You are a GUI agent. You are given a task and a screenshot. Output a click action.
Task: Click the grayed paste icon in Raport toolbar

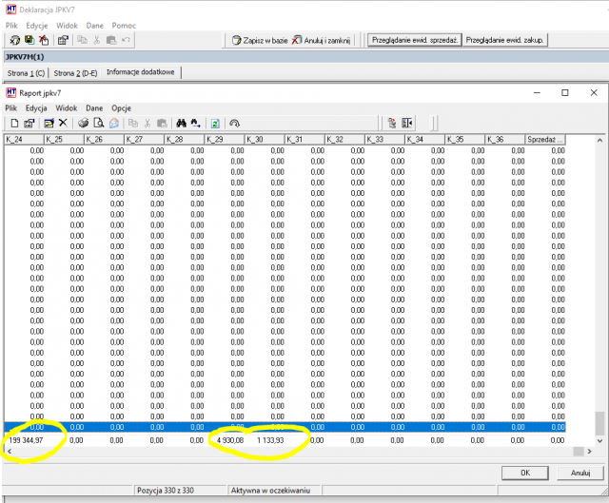click(x=162, y=124)
